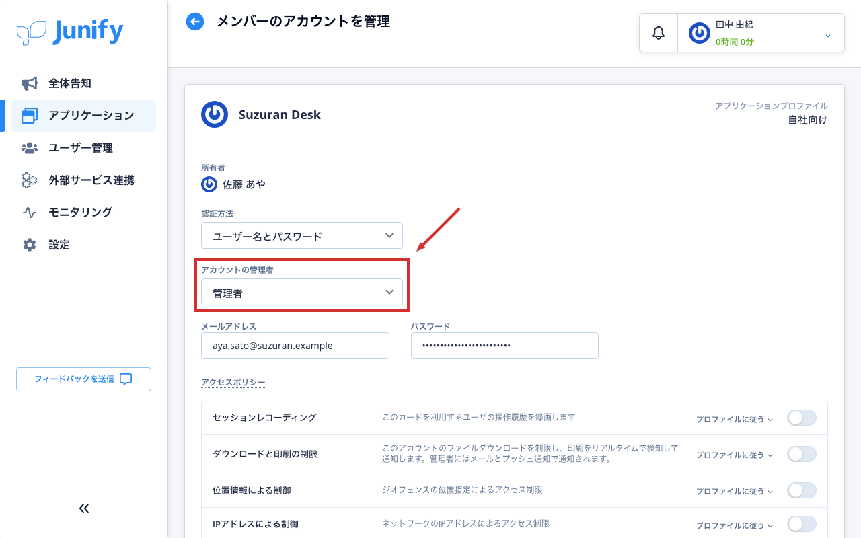Open the 認証方法 dropdown
The width and height of the screenshot is (861, 538).
pyautogui.click(x=302, y=235)
